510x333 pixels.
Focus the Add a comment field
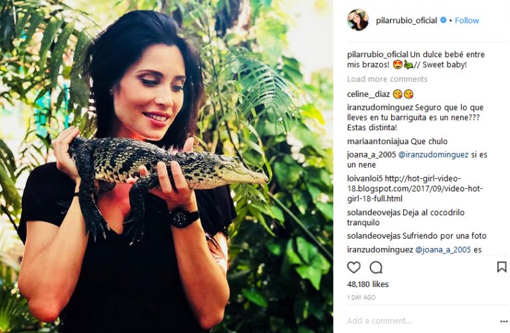click(421, 321)
